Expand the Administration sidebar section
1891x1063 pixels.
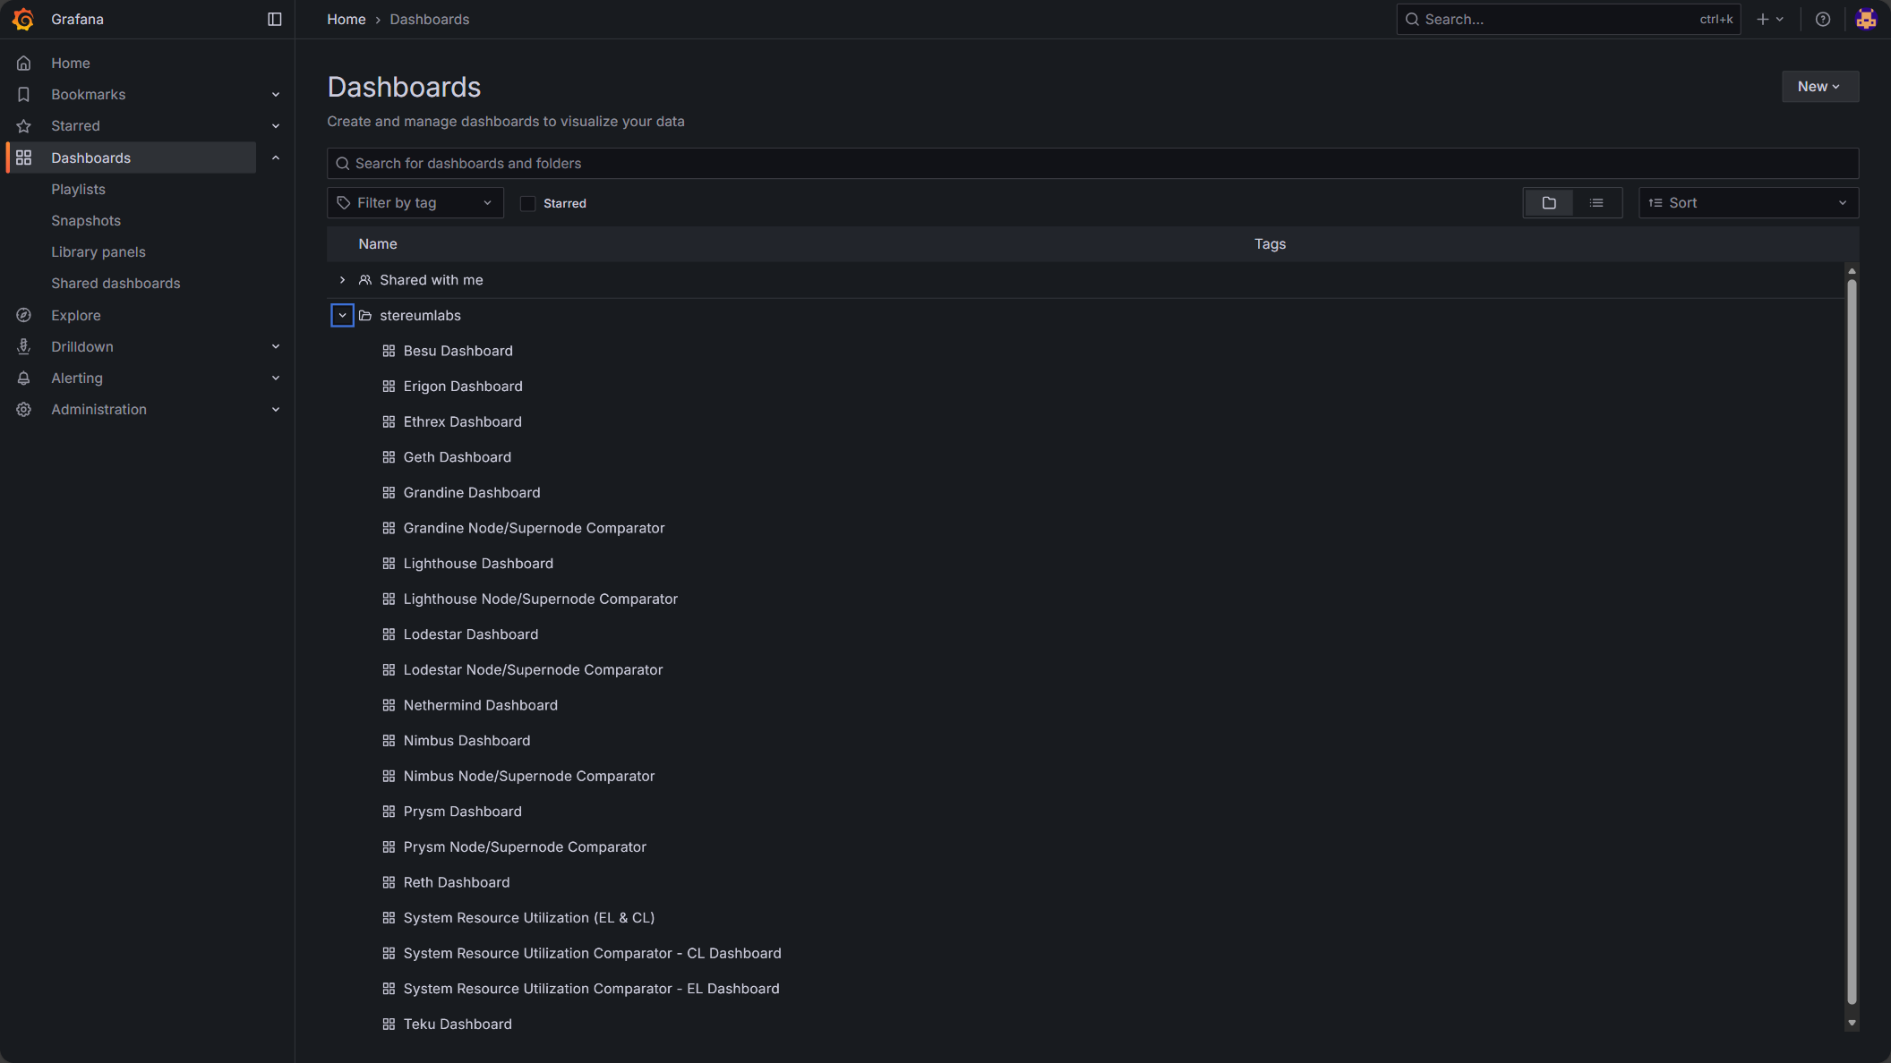[276, 409]
